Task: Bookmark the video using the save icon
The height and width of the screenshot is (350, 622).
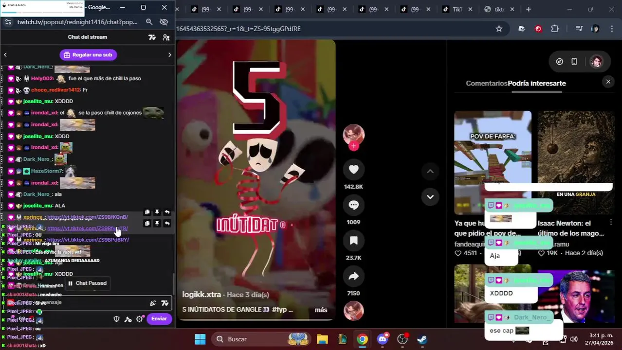Action: 354,241
